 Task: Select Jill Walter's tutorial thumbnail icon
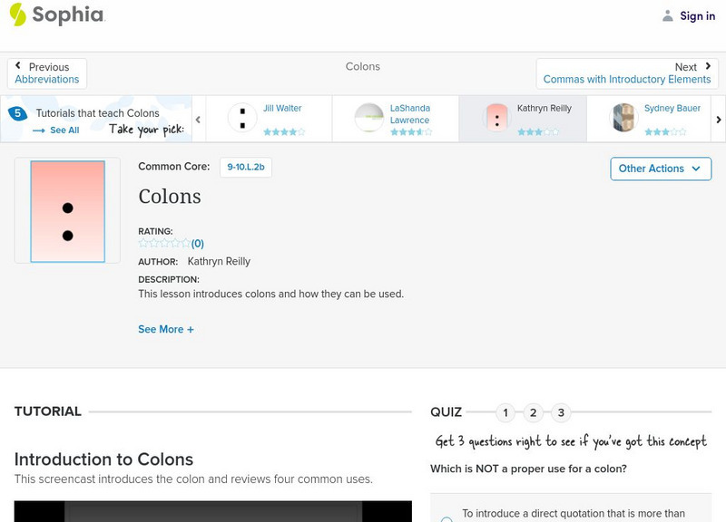pyautogui.click(x=242, y=118)
